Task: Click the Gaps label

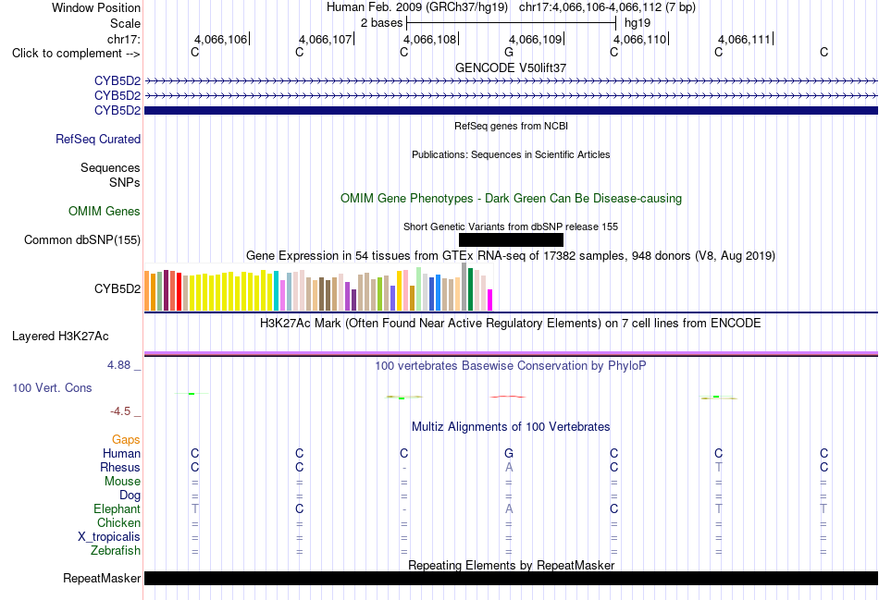Action: click(x=126, y=440)
